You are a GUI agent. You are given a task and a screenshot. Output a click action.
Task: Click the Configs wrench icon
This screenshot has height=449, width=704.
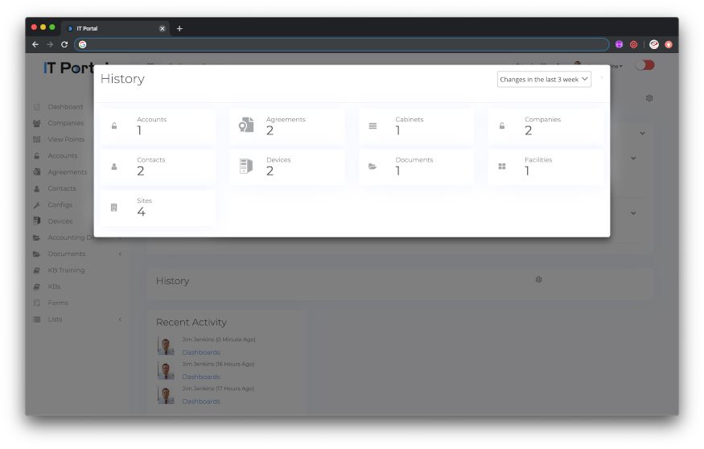pyautogui.click(x=37, y=204)
